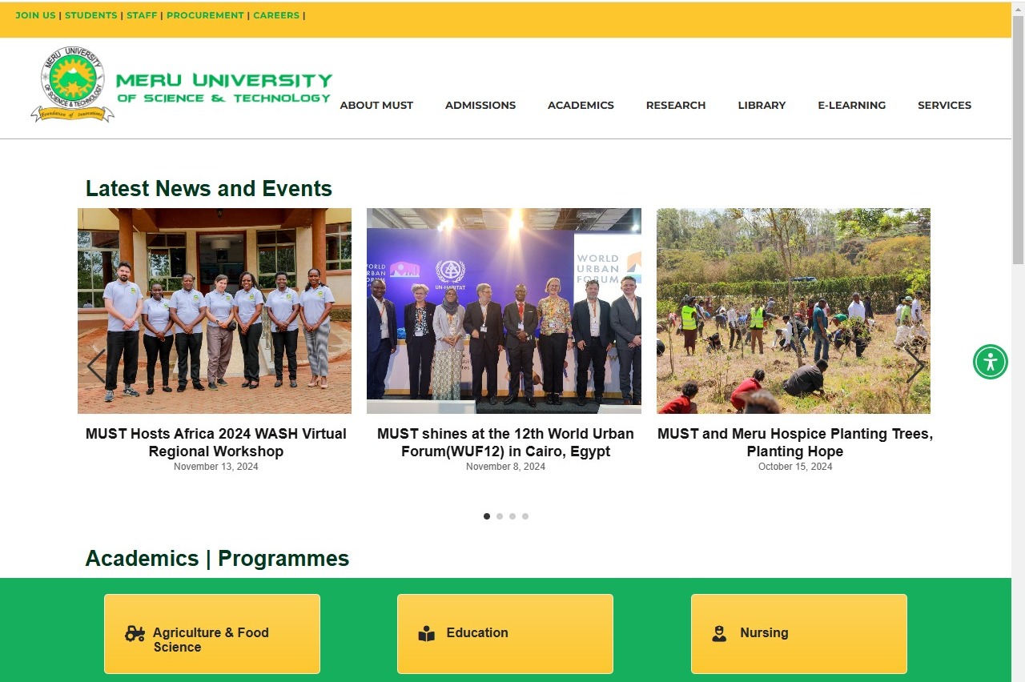Click the Latest News and Events heading
Viewport: 1025px width, 682px height.
(209, 189)
